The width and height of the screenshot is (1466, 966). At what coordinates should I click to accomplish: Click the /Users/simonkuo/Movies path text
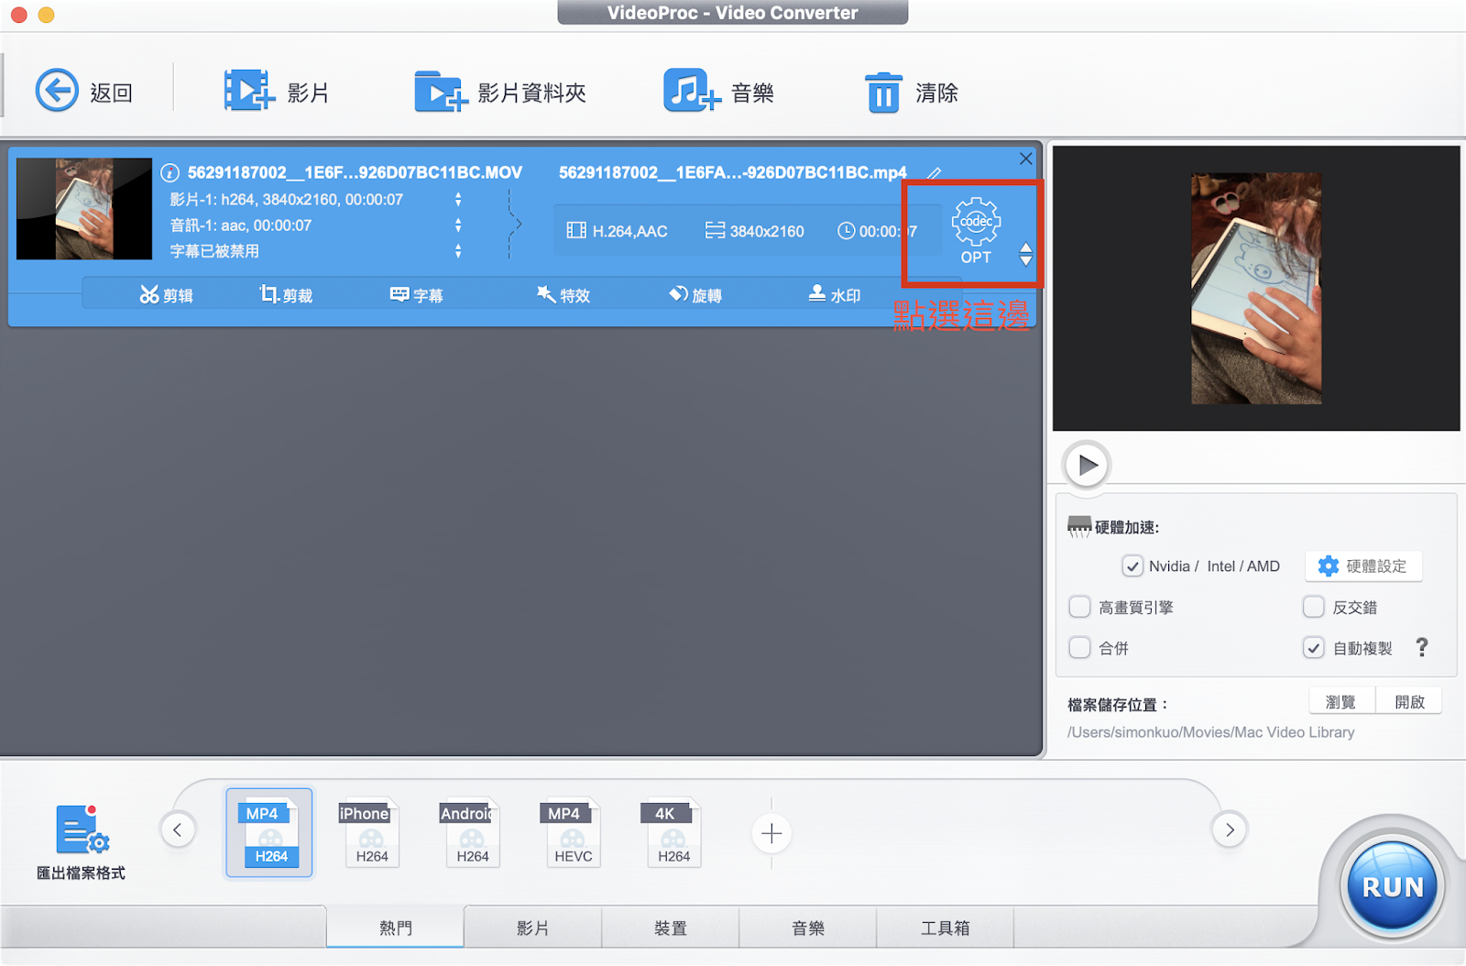click(1210, 732)
